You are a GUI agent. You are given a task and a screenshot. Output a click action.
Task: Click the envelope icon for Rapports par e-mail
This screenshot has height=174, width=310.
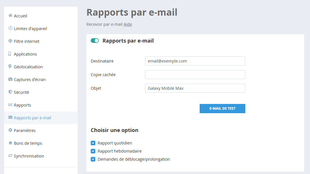click(x=10, y=118)
